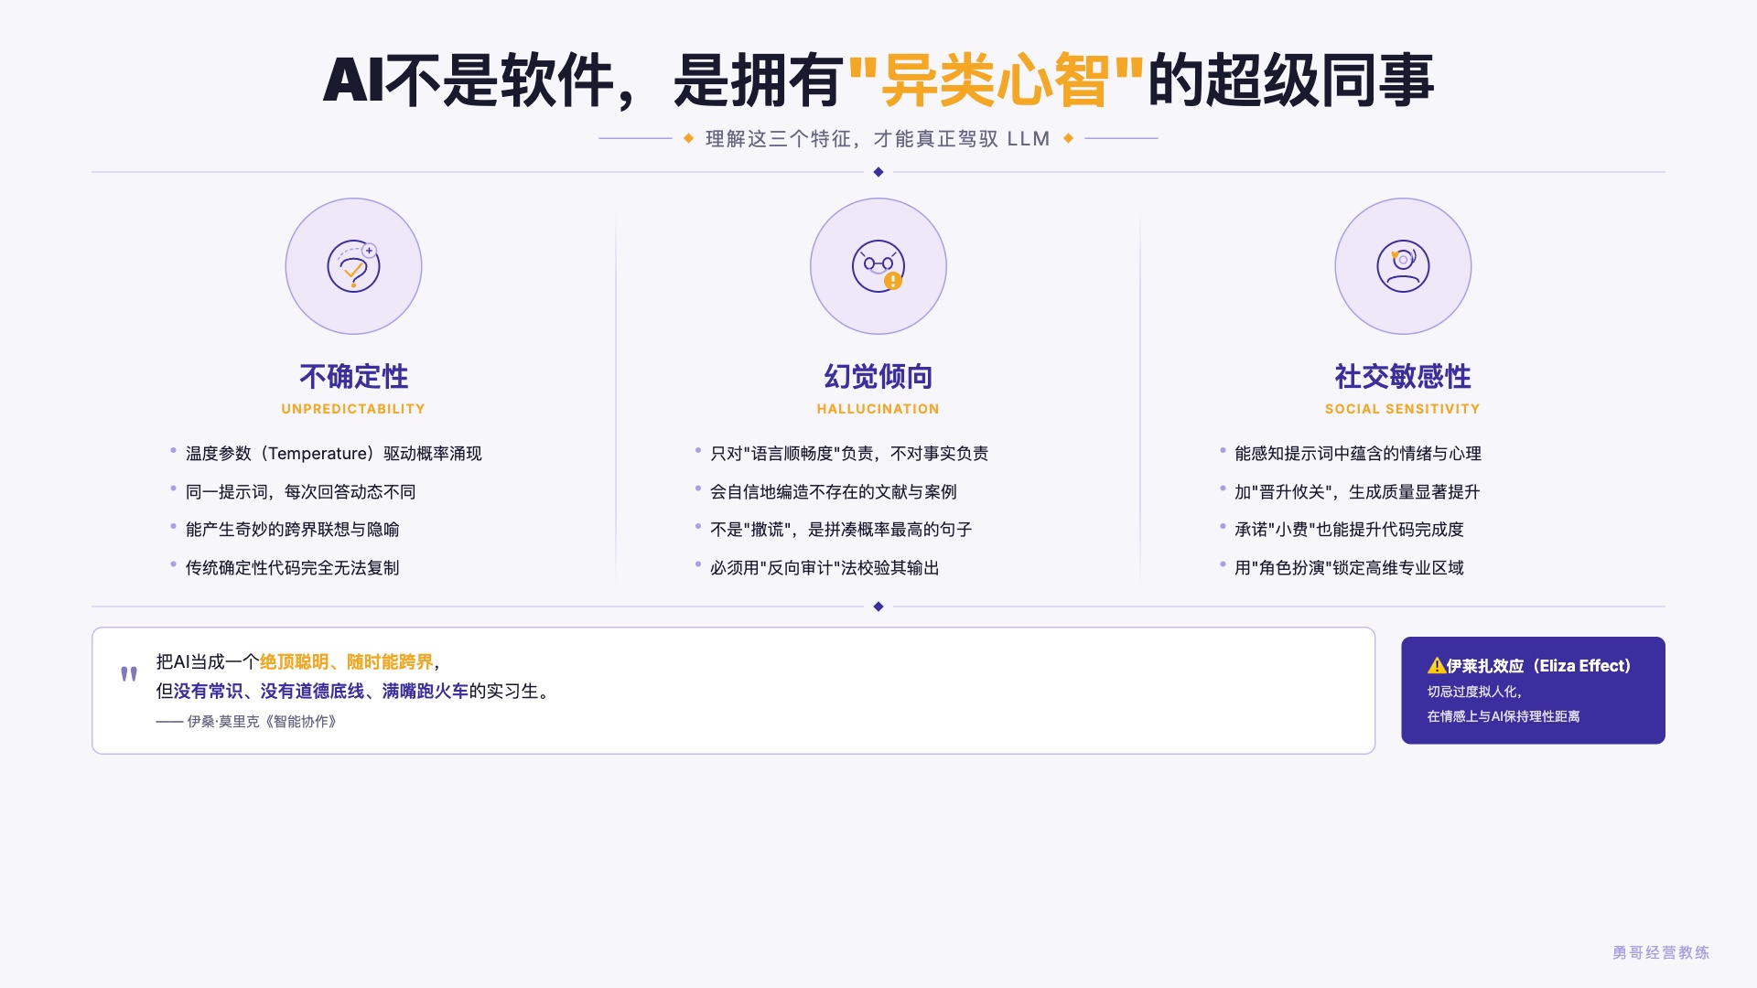Click the warning triangle icon beside 伊莱扎效应
The image size is (1757, 988).
click(1436, 666)
